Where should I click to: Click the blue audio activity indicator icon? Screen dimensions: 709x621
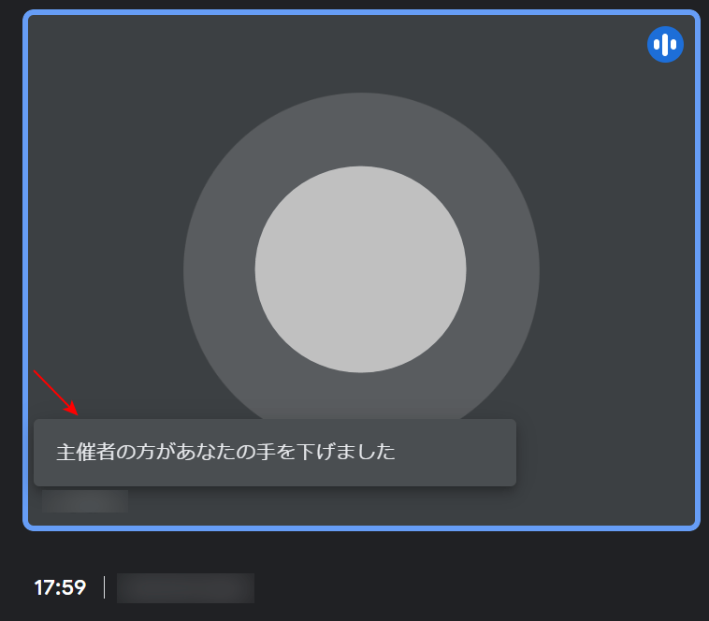(665, 44)
